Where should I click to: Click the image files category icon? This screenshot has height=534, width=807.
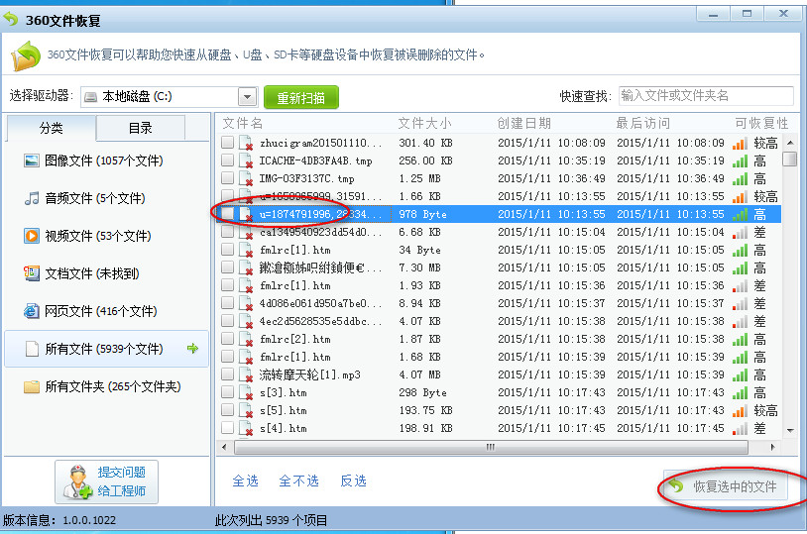pyautogui.click(x=31, y=160)
